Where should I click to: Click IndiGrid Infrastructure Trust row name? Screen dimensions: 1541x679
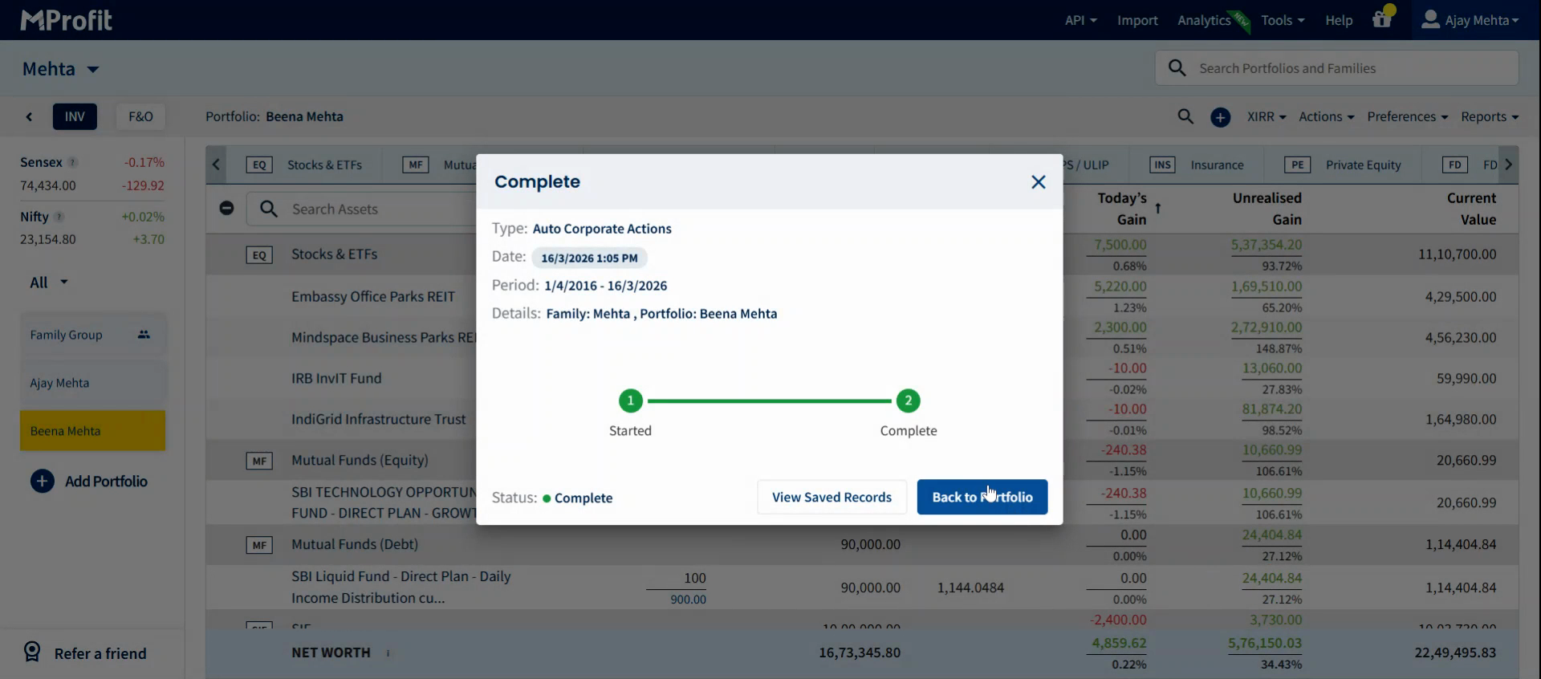coord(378,420)
